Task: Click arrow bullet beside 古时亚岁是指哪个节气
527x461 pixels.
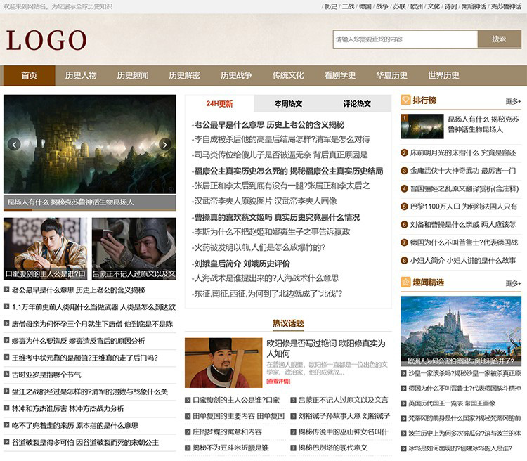Action: point(6,374)
